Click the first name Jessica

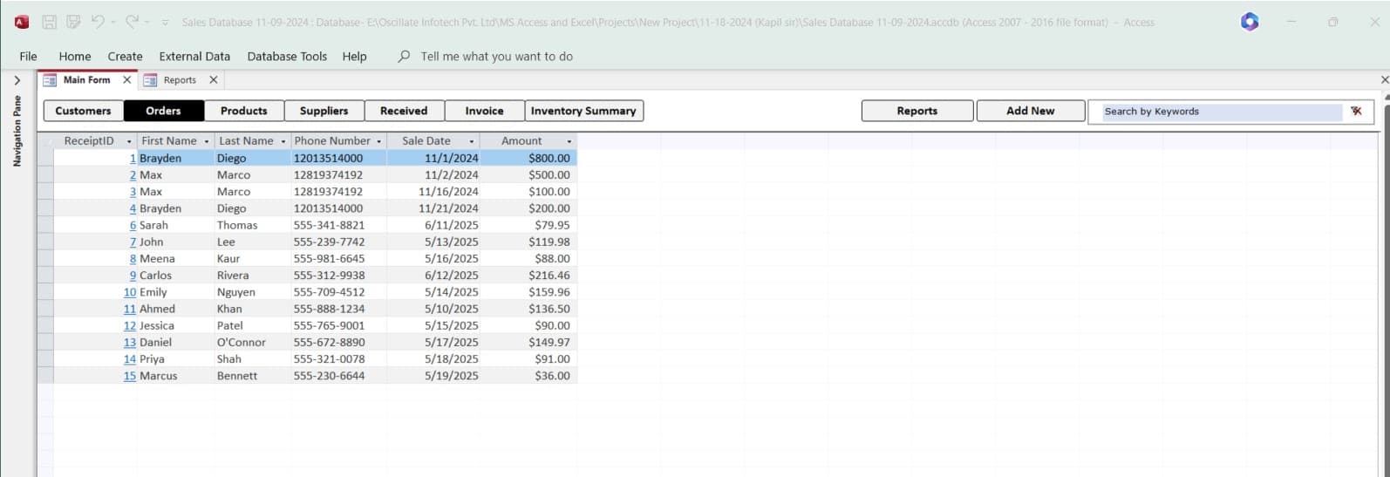(x=157, y=326)
